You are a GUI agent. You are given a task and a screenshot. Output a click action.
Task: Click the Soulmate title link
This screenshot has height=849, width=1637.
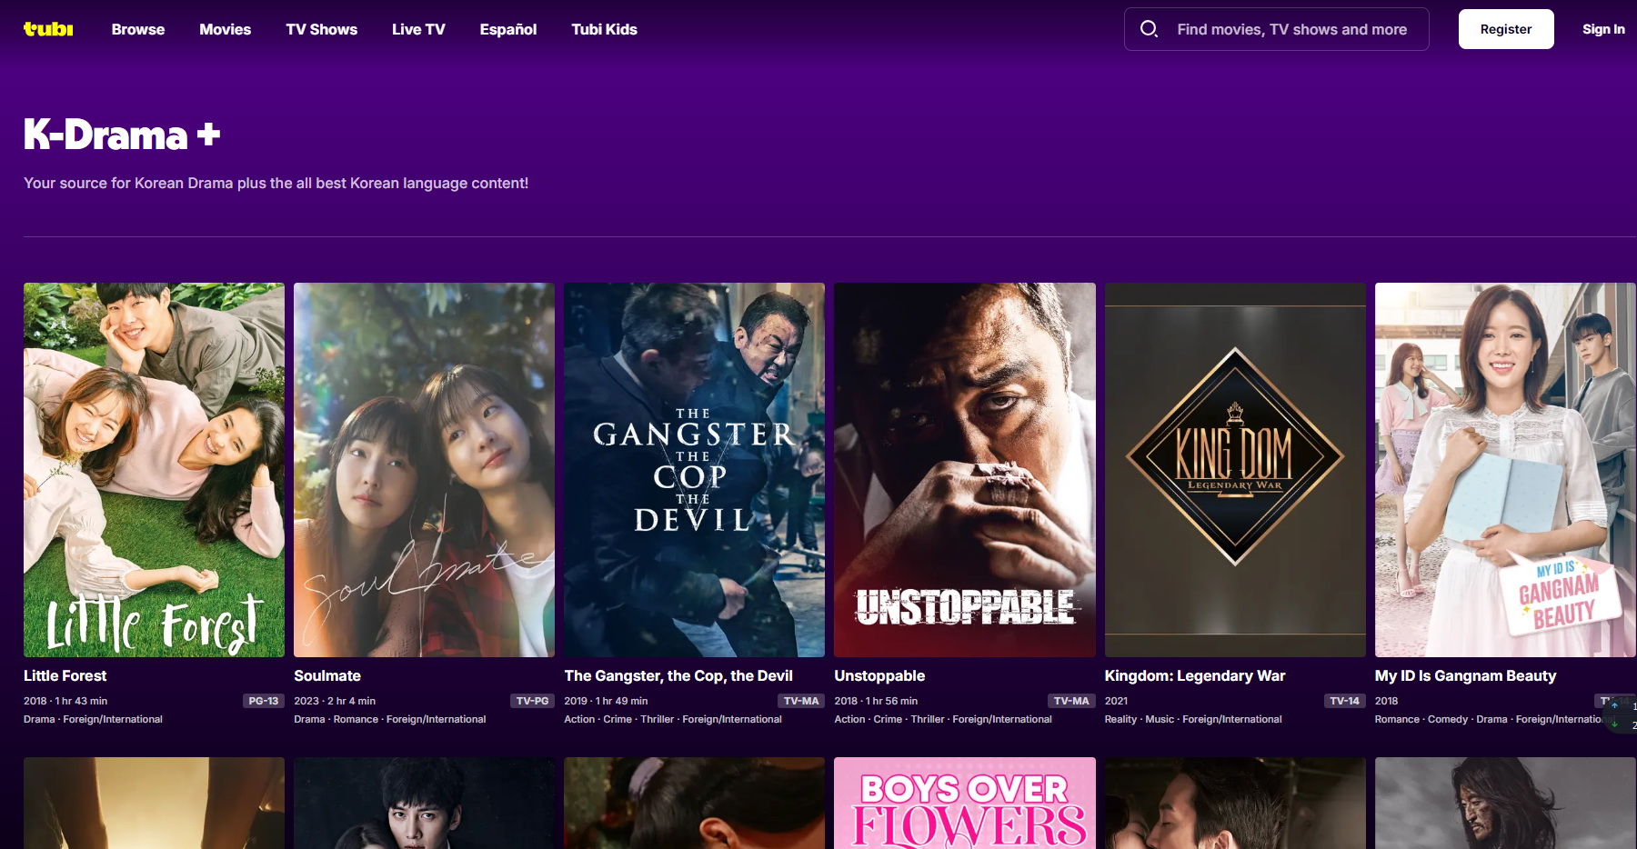tap(327, 675)
